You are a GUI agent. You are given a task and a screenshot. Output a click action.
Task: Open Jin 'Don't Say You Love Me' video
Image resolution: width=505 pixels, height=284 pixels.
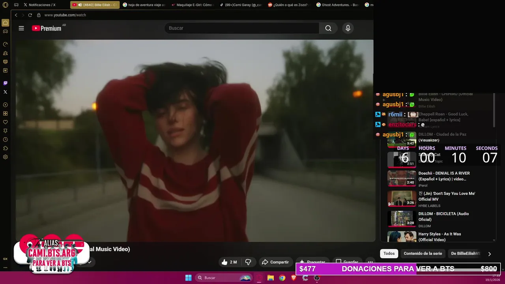pyautogui.click(x=447, y=196)
